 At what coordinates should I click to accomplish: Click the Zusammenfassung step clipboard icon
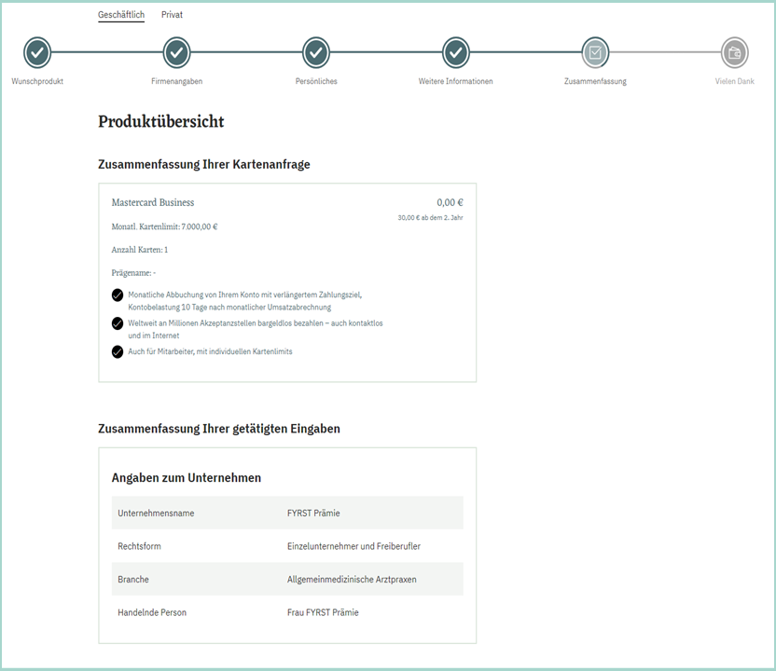pos(595,53)
